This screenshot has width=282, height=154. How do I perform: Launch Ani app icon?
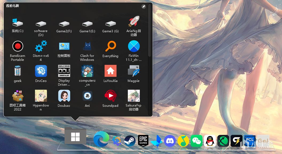pyautogui.click(x=87, y=96)
